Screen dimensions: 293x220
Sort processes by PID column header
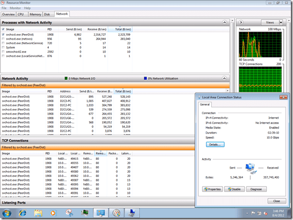point(52,29)
